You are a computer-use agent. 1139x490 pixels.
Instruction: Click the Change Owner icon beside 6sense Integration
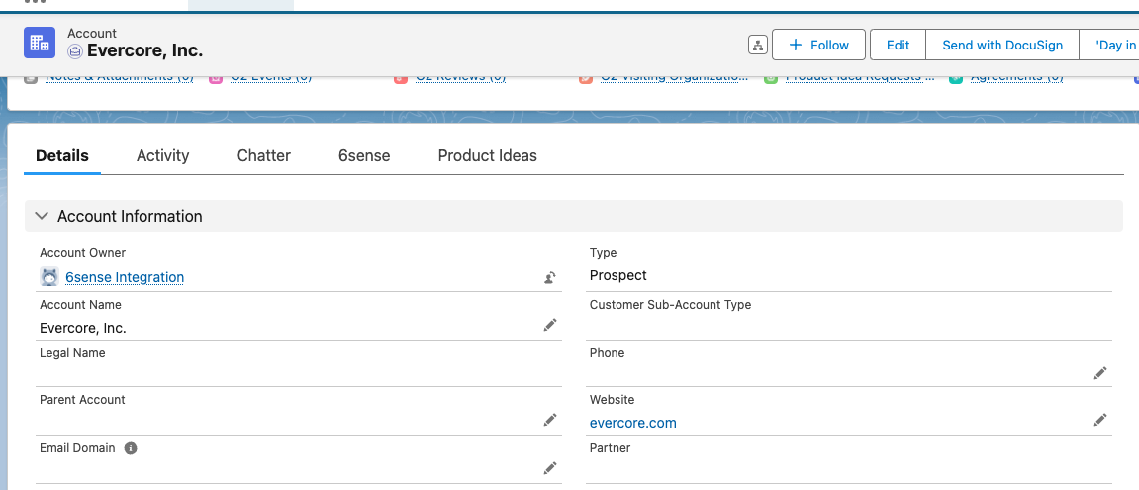click(x=550, y=277)
